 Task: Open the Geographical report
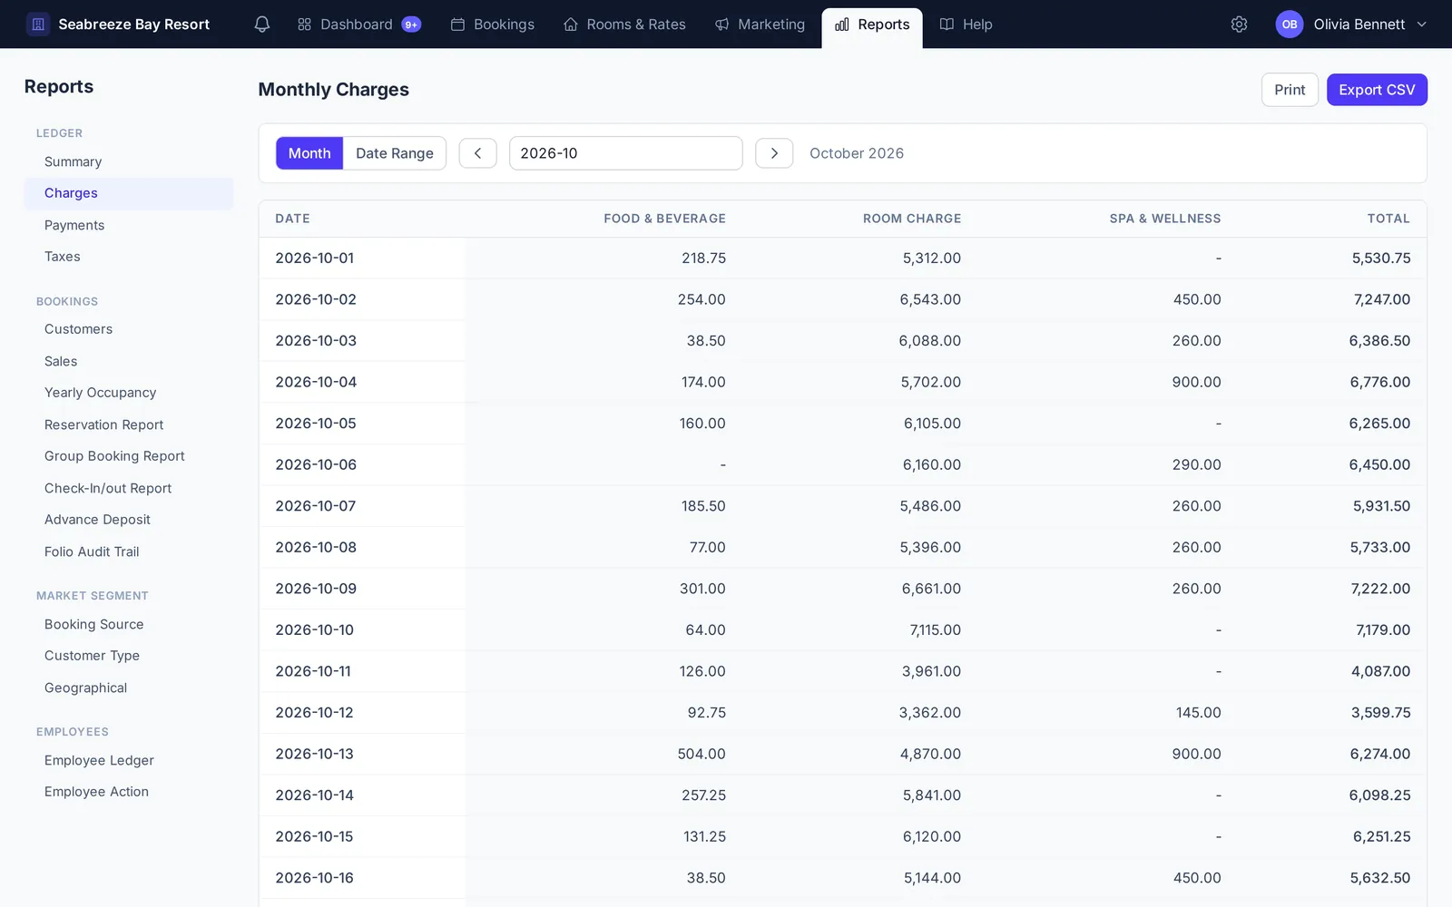[x=128, y=688]
